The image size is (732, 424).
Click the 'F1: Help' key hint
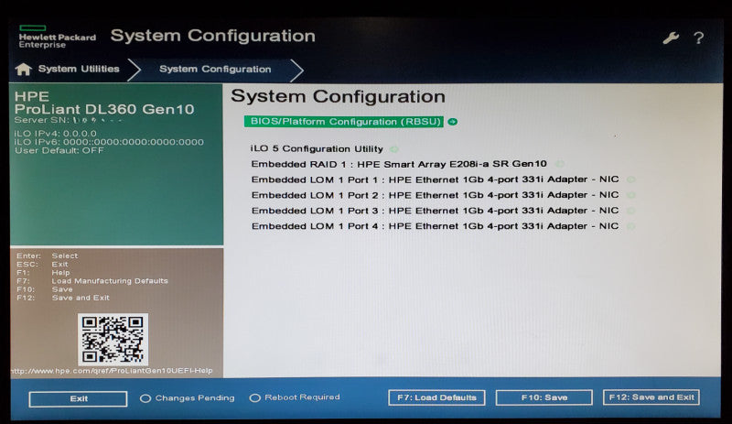43,273
